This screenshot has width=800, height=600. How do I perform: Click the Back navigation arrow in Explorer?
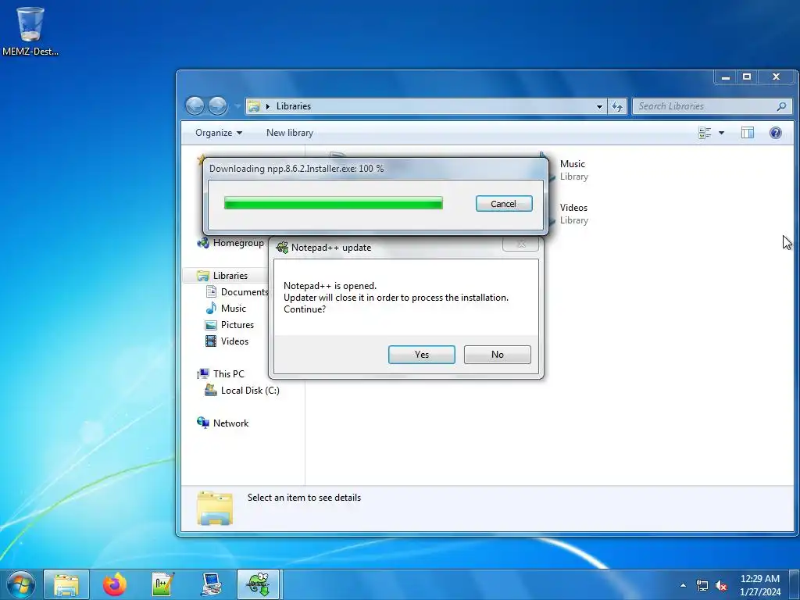[195, 106]
